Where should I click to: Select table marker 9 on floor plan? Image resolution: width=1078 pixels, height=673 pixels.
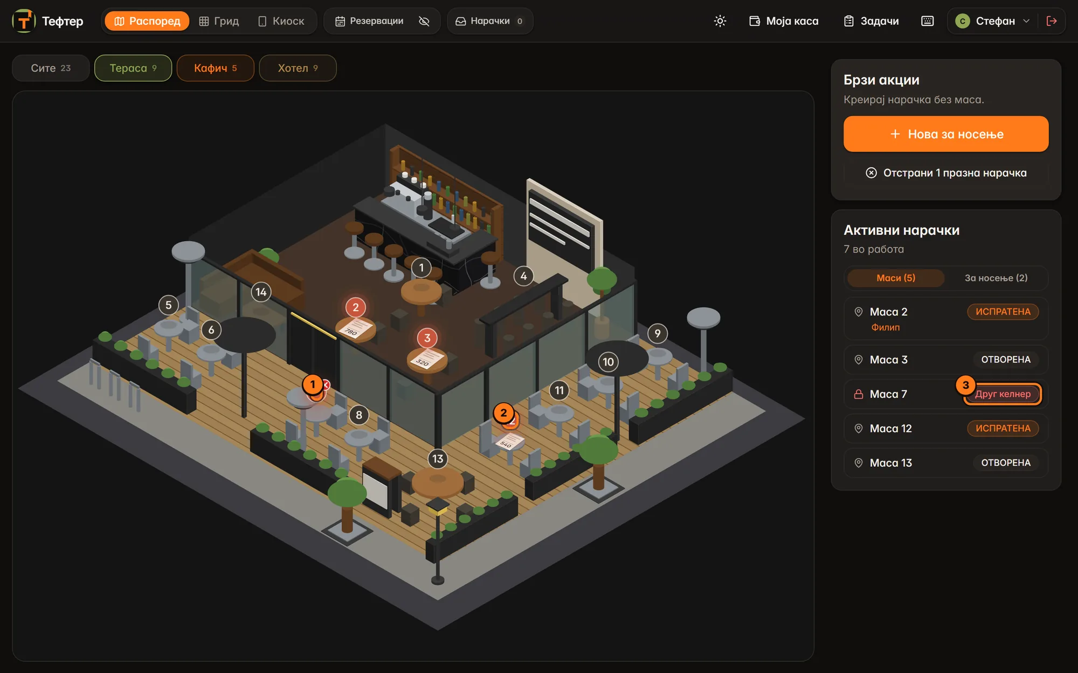(x=658, y=333)
